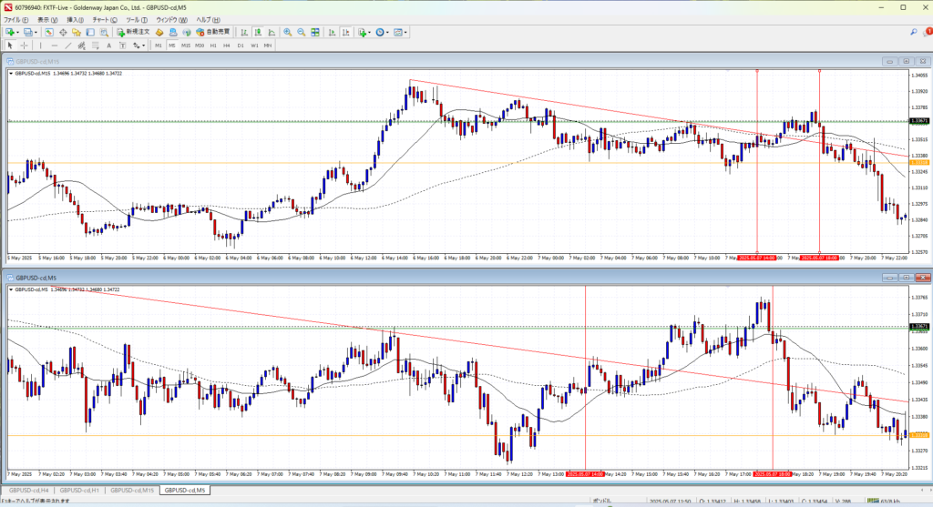Tile chart windows with the grid icon
Image resolution: width=933 pixels, height=507 pixels.
pos(314,32)
